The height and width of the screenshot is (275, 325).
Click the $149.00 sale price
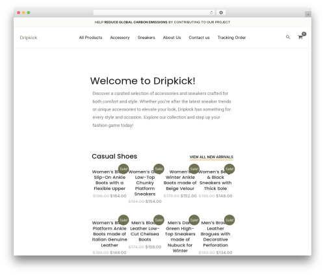118,252
